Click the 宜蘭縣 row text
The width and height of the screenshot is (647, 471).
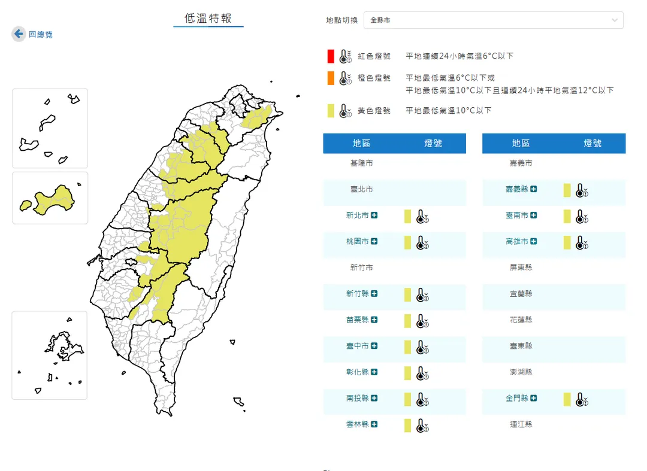click(x=521, y=293)
